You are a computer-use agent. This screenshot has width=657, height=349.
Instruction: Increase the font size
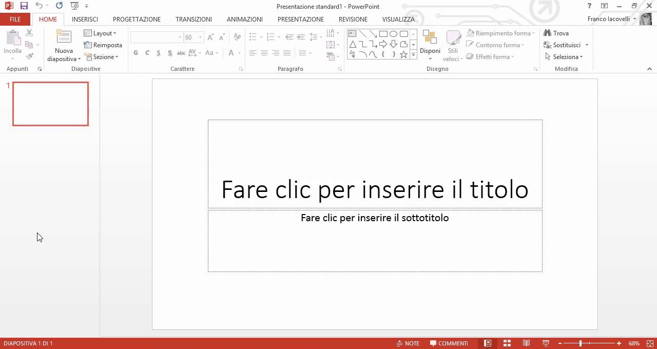coord(210,37)
